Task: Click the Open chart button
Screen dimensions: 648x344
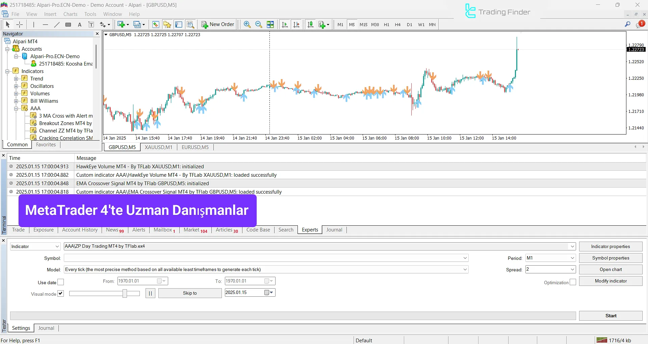Action: pos(611,269)
